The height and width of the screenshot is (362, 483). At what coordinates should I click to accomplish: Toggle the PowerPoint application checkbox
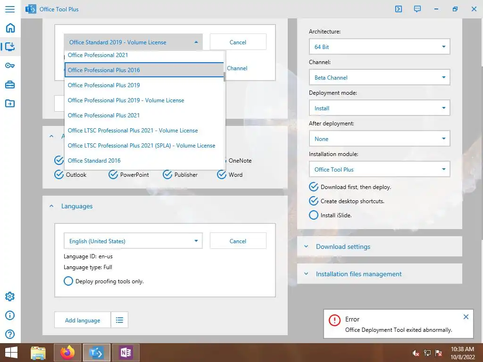pos(113,174)
